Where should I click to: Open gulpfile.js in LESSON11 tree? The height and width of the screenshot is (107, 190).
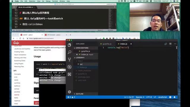[83, 74]
